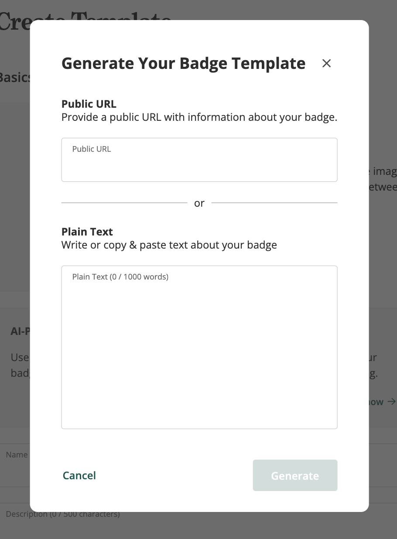Viewport: 397px width, 539px height.
Task: Click the "or" divider between sections
Action: (x=199, y=203)
